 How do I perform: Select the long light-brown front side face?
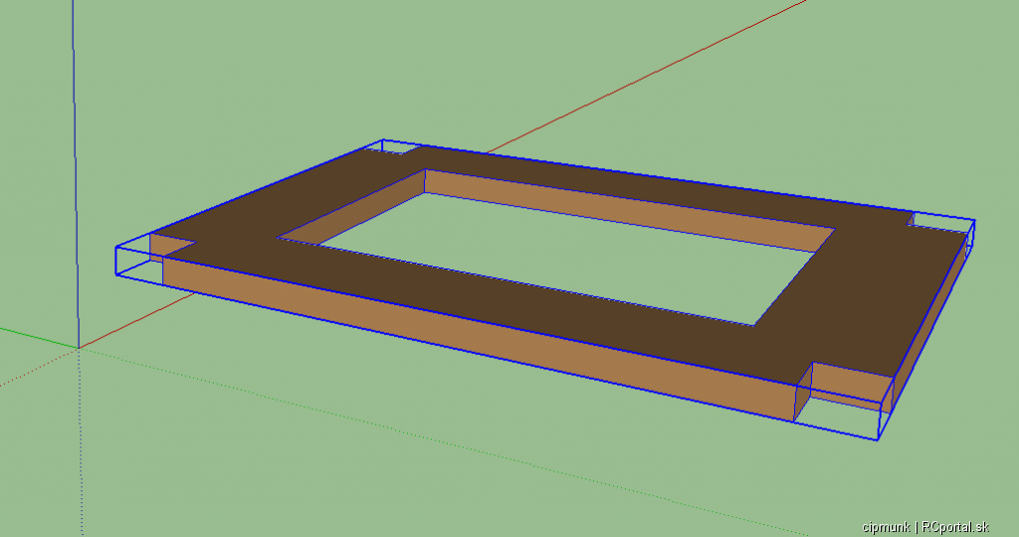point(479,338)
